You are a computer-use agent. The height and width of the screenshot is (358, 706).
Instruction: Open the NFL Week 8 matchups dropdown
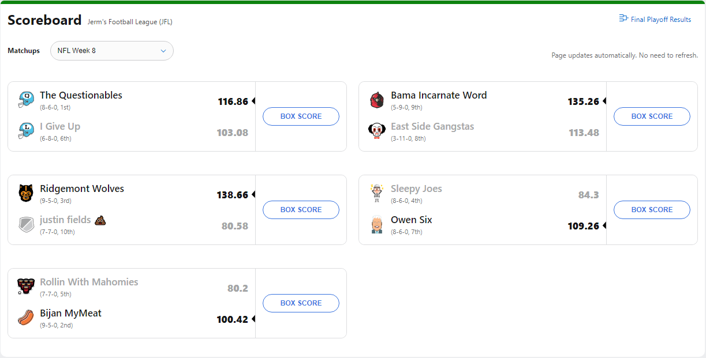click(x=112, y=51)
